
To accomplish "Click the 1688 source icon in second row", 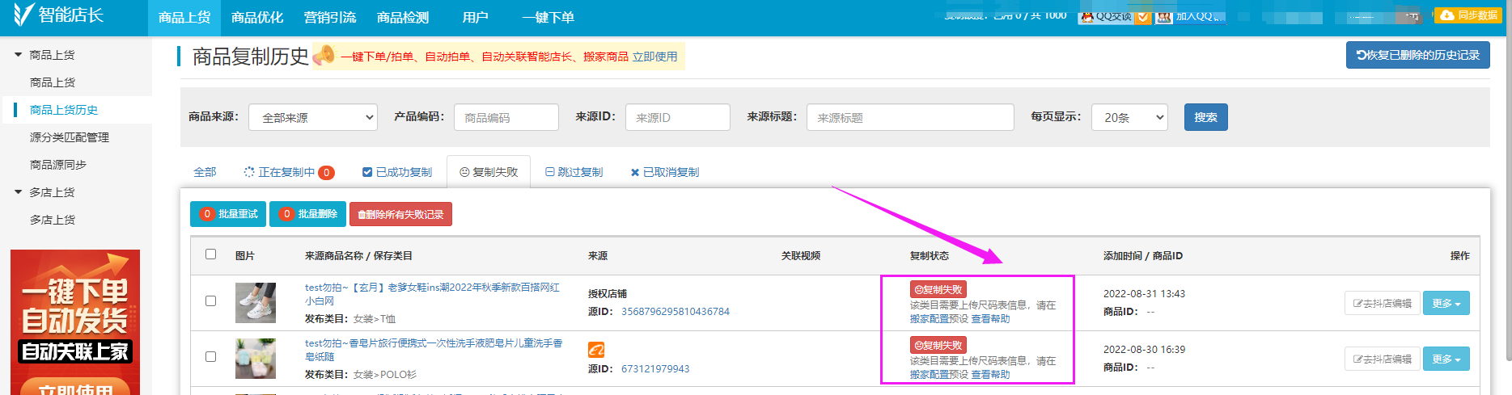I will pos(596,350).
